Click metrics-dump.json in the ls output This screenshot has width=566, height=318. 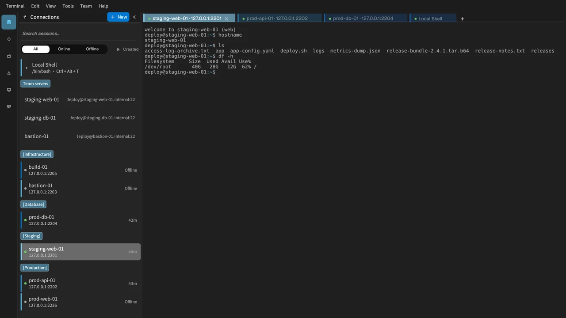tap(356, 51)
